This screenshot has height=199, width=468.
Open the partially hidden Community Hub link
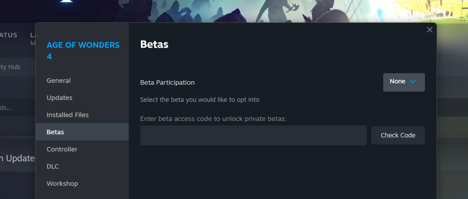[x=10, y=67]
